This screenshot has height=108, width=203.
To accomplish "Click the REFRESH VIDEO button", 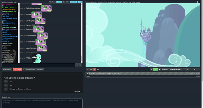I will tap(176, 69).
